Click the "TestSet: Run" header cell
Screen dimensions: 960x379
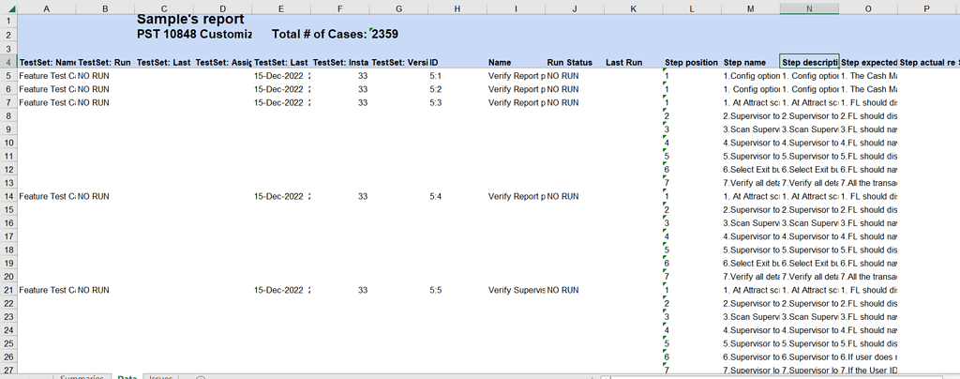[106, 63]
